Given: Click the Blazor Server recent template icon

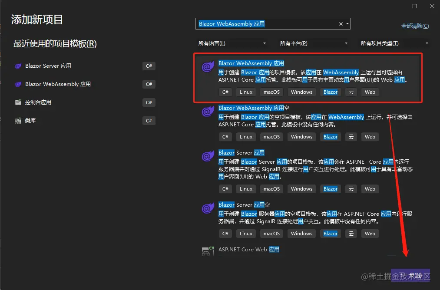Looking at the screenshot, I should [18, 66].
